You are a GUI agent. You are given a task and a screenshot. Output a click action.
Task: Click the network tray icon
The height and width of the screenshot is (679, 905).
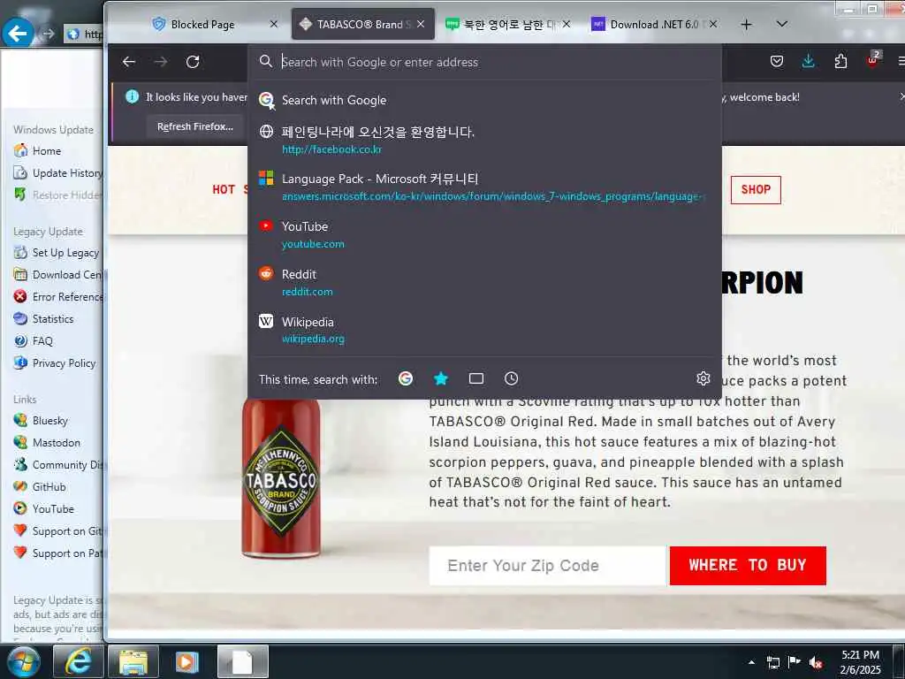pos(772,663)
